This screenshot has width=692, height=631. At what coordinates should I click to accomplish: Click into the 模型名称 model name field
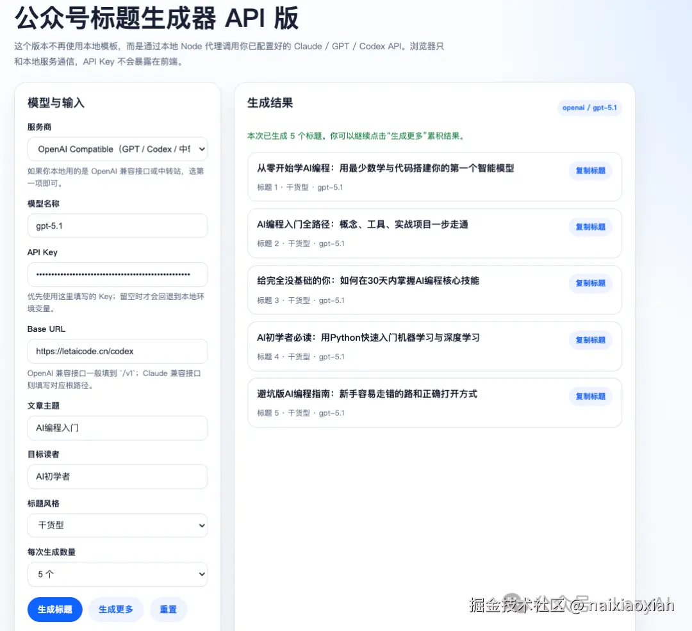pos(117,225)
